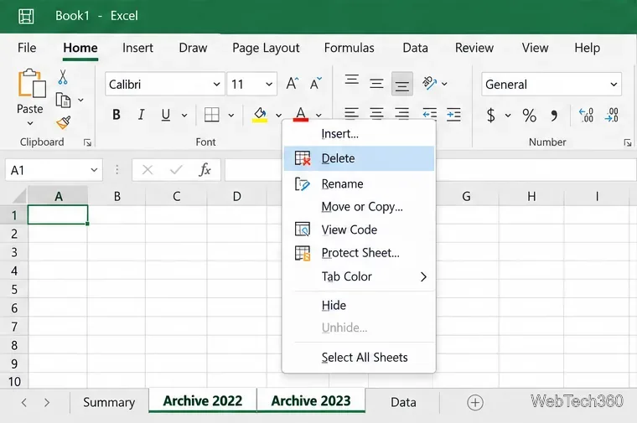Open the General number format dropdown
This screenshot has height=423, width=637.
tap(614, 84)
